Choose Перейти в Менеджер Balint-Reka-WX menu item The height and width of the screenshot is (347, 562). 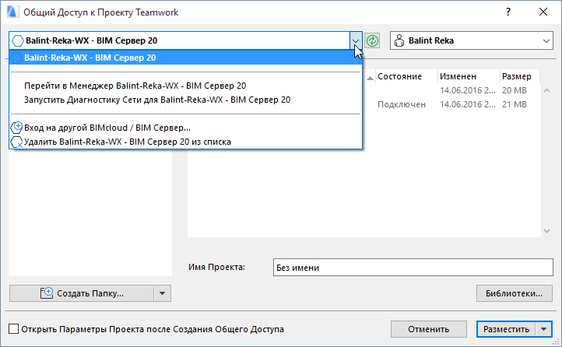135,86
